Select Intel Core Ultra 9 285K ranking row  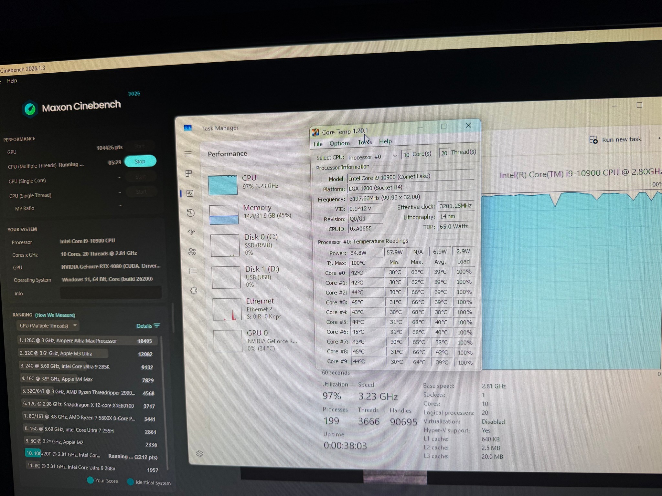point(87,367)
